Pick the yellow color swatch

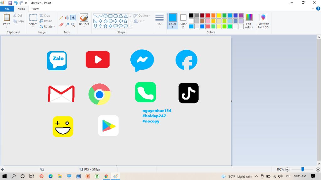219,16
